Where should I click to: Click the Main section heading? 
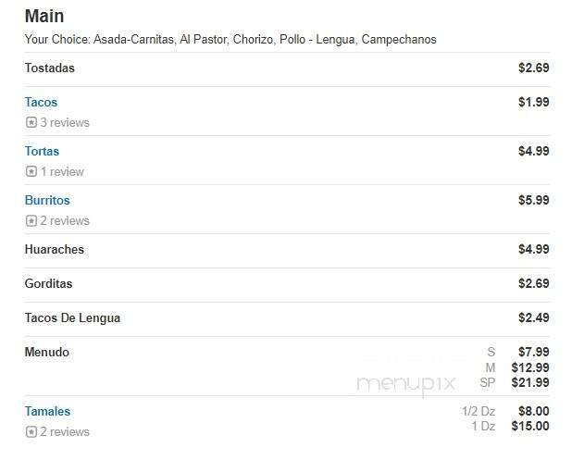click(44, 17)
